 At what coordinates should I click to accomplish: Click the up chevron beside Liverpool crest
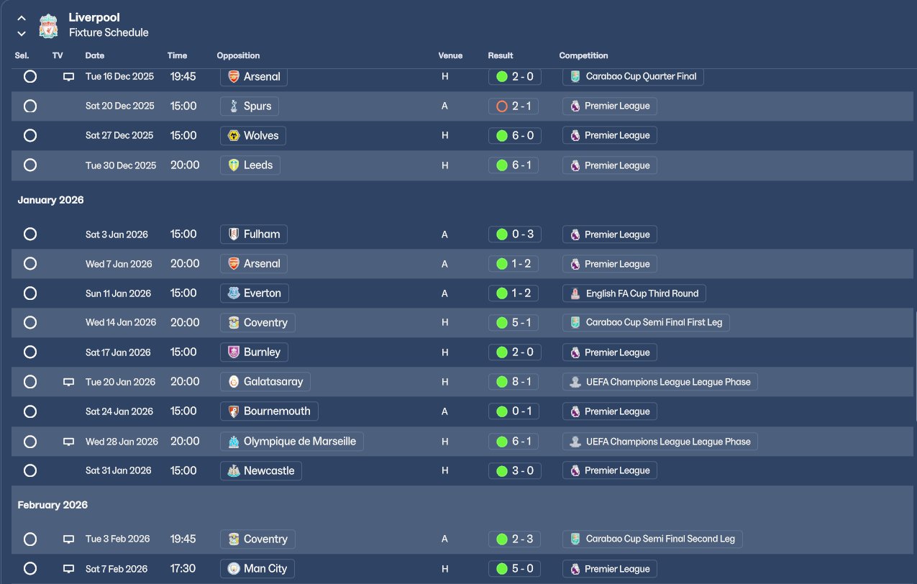coord(22,18)
